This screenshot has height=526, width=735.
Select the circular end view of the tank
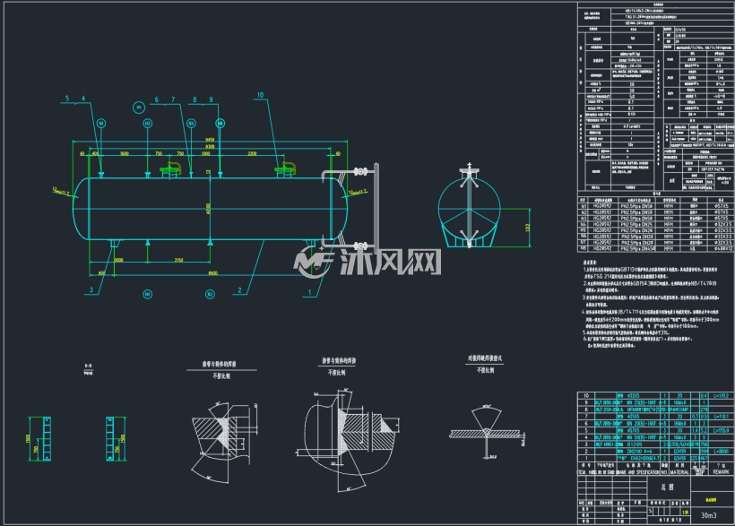pos(469,209)
